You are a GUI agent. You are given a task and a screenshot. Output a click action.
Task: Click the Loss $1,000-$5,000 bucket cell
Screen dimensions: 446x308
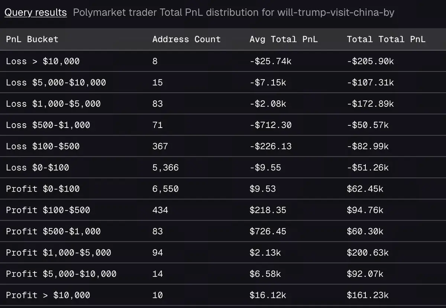click(x=53, y=103)
